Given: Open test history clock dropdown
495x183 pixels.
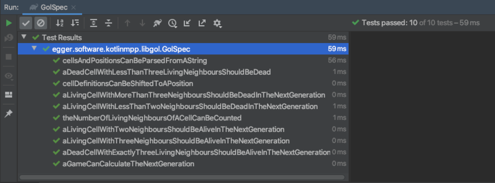Looking at the screenshot, I should click(x=172, y=24).
